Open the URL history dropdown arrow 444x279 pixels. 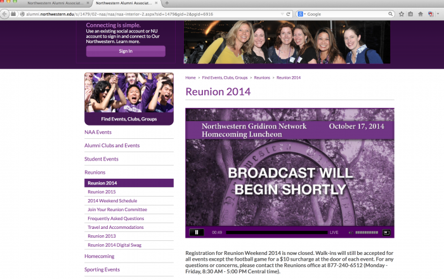coord(282,14)
